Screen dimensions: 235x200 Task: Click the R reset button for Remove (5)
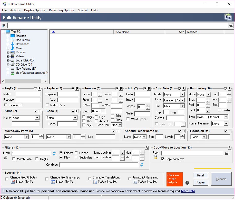coord(121,89)
